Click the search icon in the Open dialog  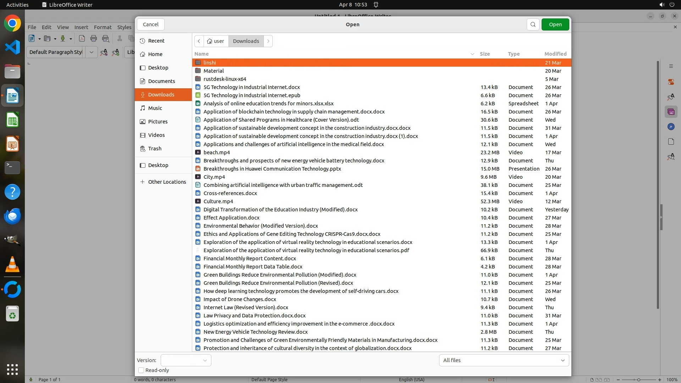point(533,24)
